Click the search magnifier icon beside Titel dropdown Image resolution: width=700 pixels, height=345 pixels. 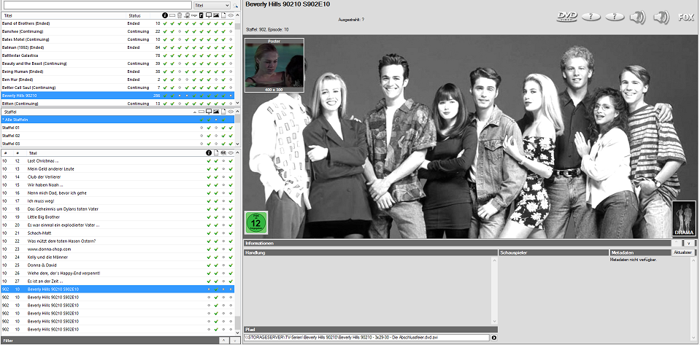pyautogui.click(x=235, y=5)
